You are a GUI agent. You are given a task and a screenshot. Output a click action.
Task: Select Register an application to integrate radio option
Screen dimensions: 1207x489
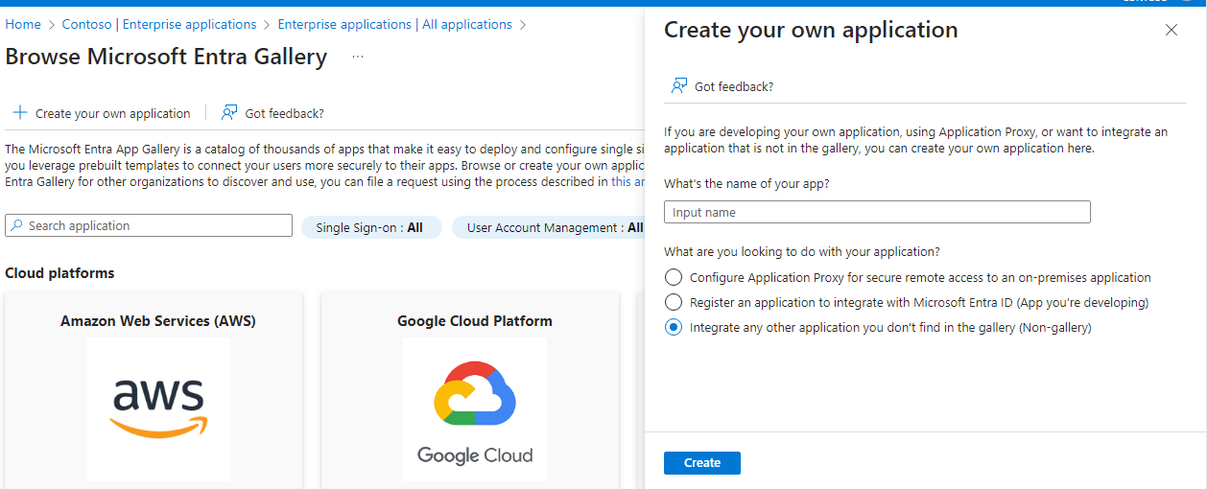point(674,302)
